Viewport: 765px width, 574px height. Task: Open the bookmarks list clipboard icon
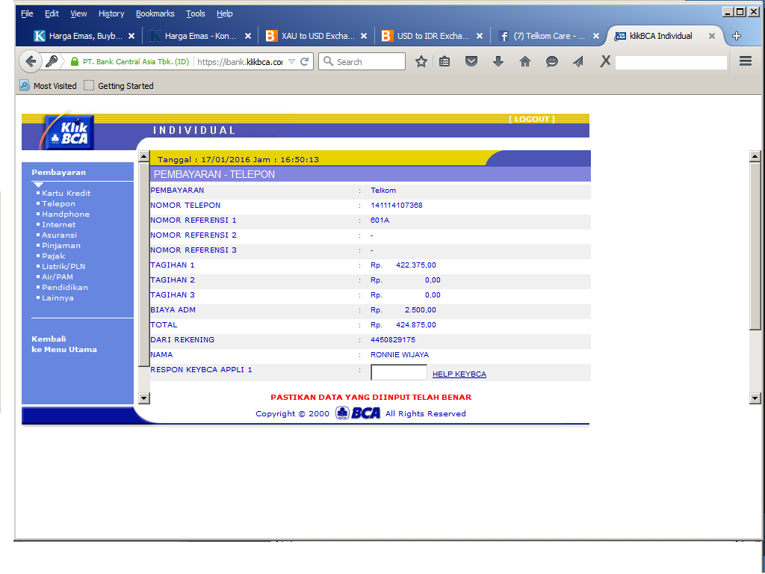coord(445,61)
